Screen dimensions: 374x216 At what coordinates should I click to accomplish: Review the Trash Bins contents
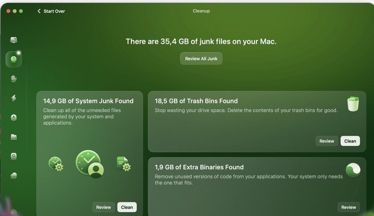pyautogui.click(x=327, y=141)
